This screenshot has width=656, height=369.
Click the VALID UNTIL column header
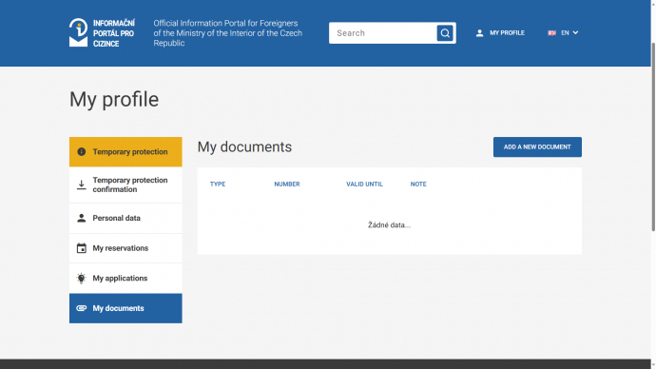pos(364,184)
